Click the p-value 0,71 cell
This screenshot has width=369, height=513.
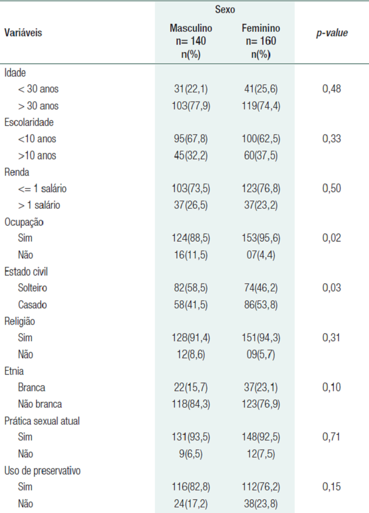(x=332, y=437)
